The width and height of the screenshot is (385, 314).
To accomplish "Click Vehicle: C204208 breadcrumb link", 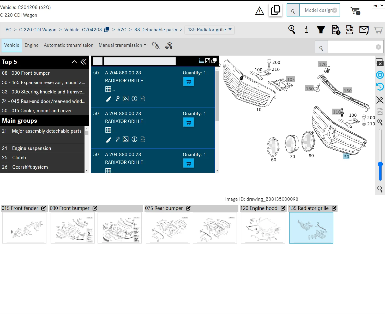I will pos(83,30).
